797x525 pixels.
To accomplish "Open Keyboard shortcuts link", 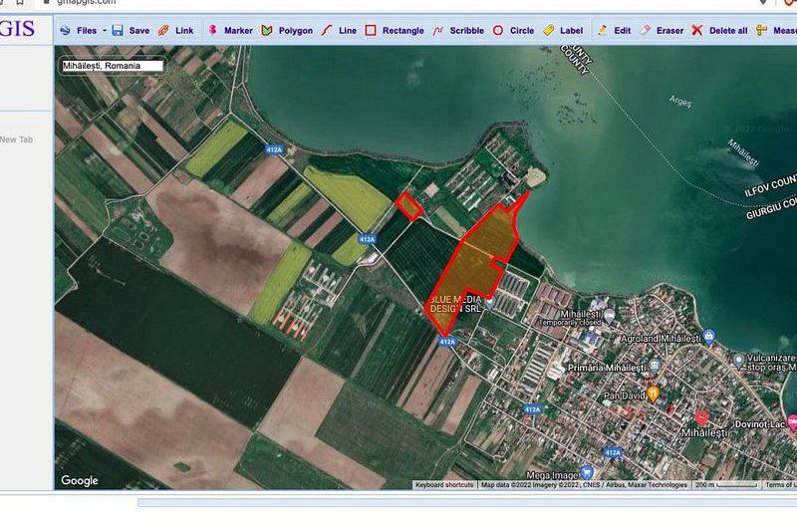I will point(444,485).
